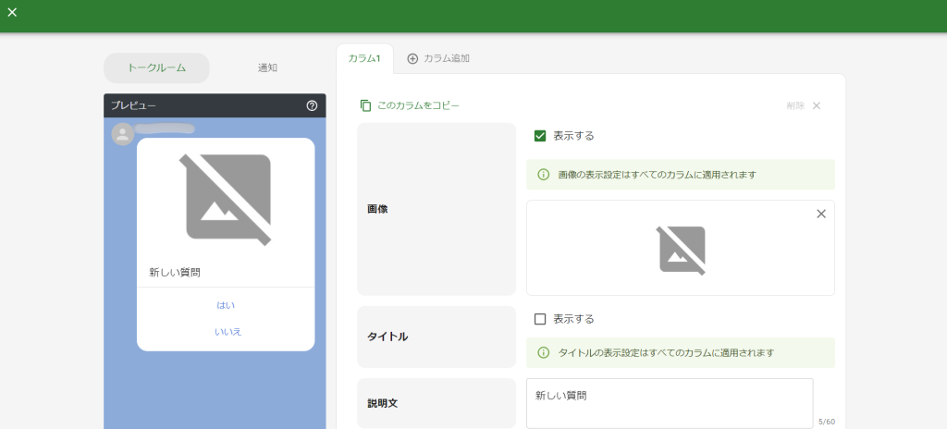Viewport: 947px width, 429px height.
Task: Click the profile avatar in preview
Action: pos(122,135)
